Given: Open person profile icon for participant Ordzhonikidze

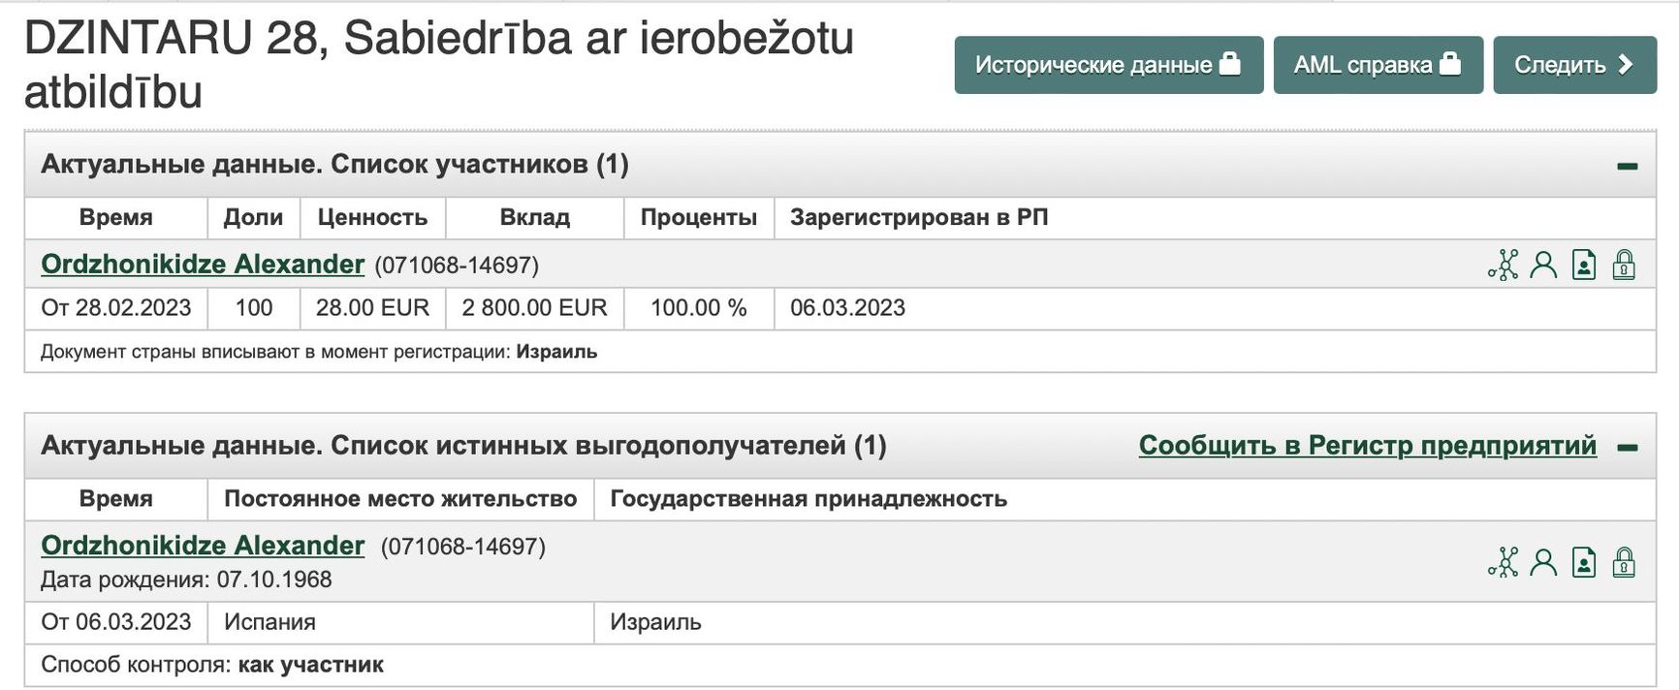Looking at the screenshot, I should (1545, 264).
